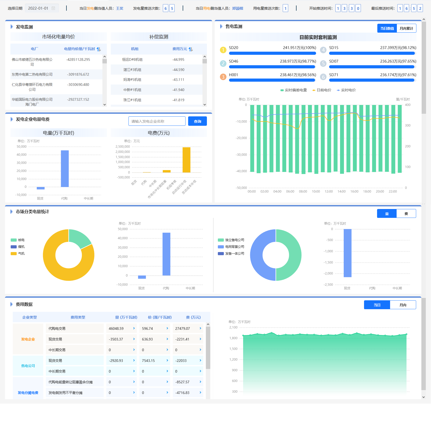Open the 选择日期 date selector

click(42, 8)
